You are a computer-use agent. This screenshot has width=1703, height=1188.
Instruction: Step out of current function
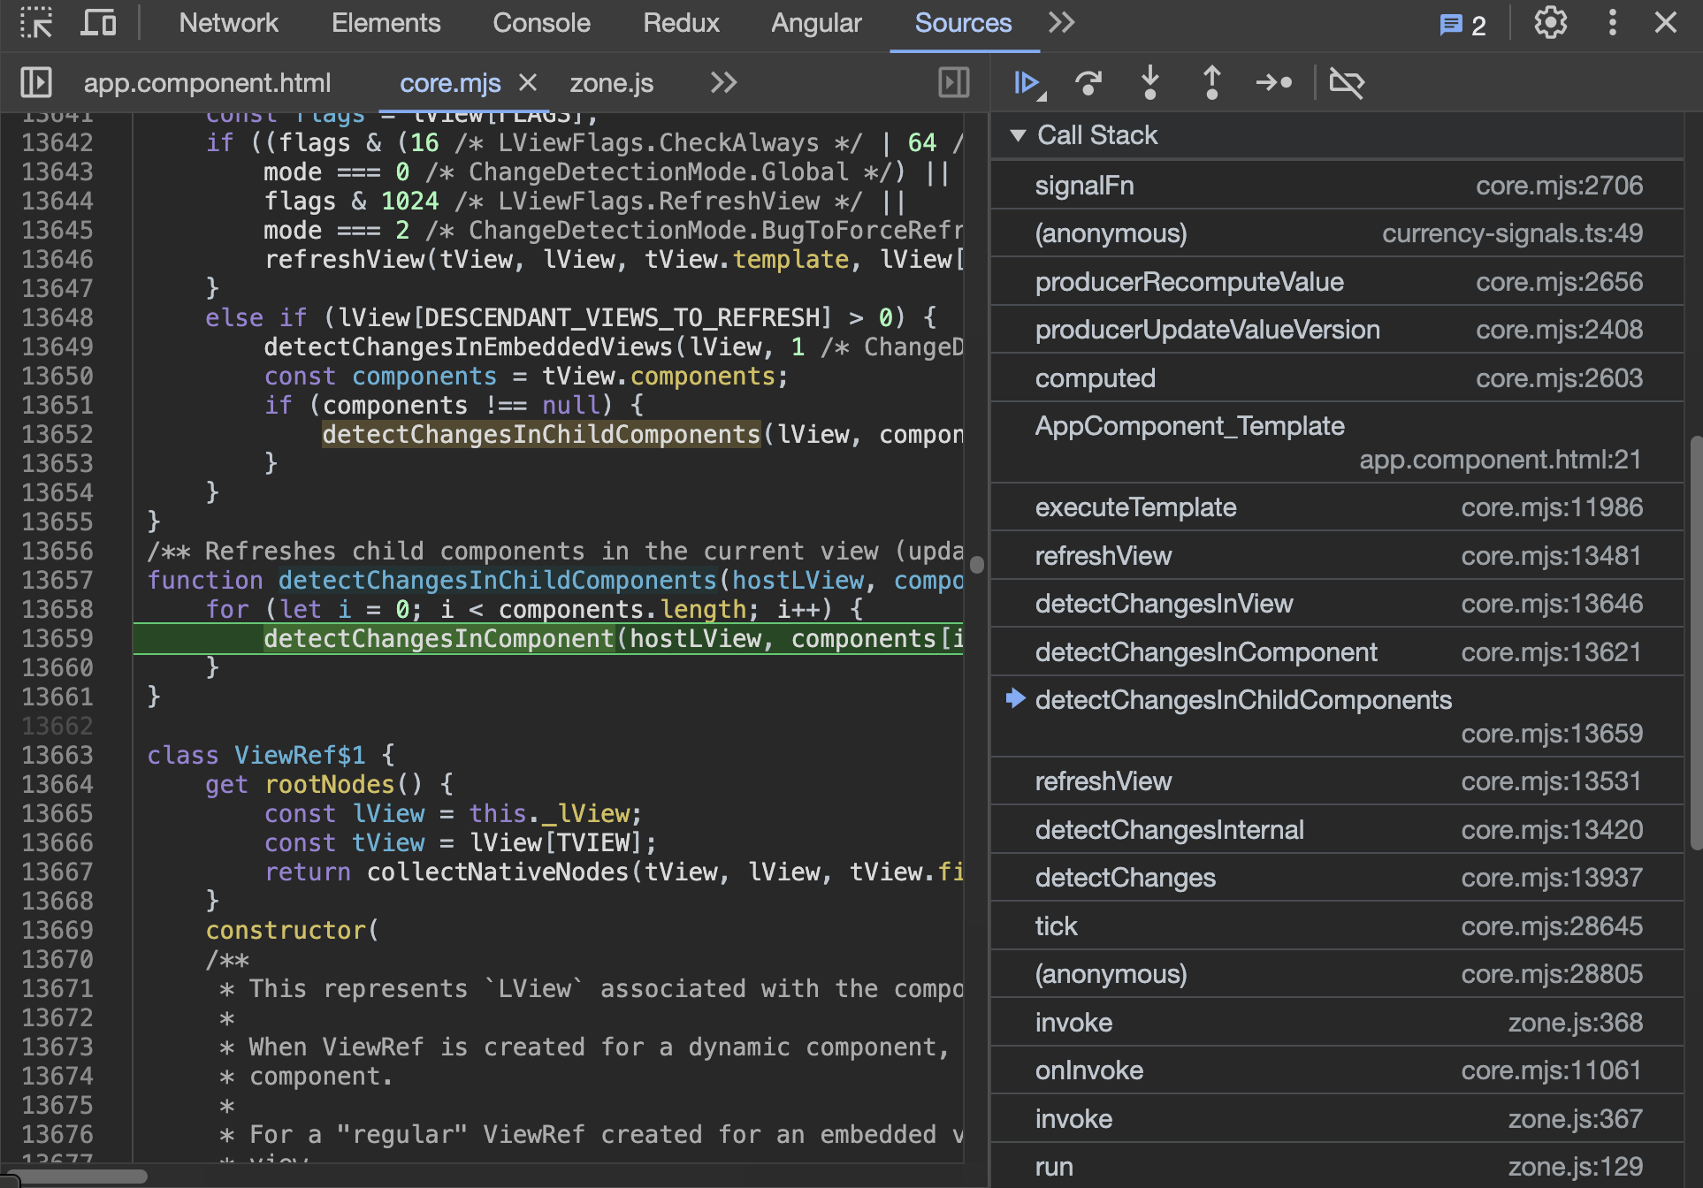point(1211,83)
